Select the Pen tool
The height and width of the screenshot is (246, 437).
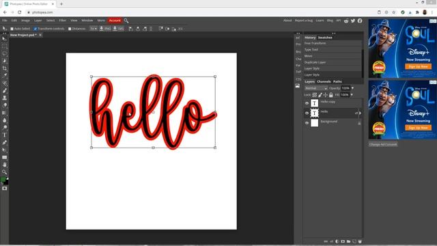pyautogui.click(x=5, y=143)
